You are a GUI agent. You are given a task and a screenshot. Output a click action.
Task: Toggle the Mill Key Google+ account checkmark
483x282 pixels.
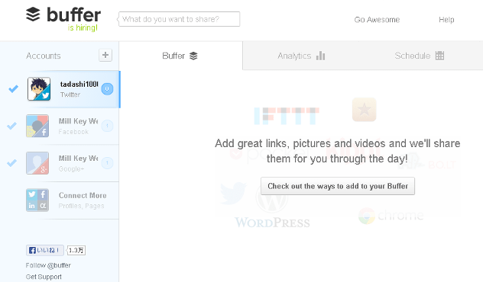coord(12,162)
